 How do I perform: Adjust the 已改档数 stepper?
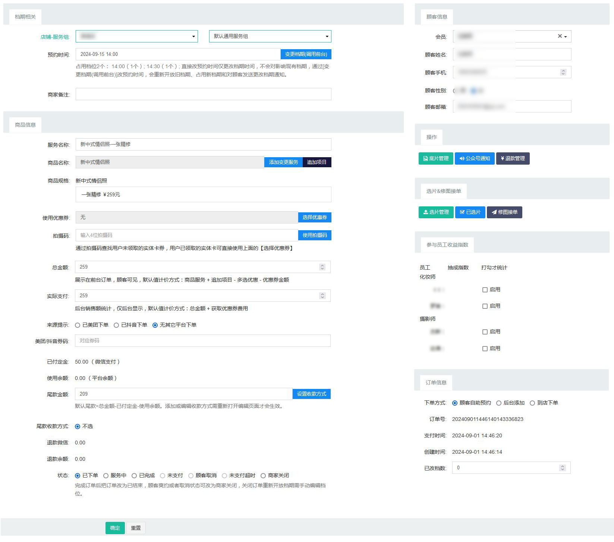coord(563,468)
